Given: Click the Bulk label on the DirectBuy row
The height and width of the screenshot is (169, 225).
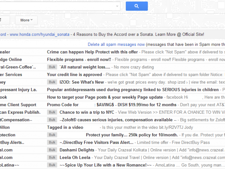Looking at the screenshot, I should [52, 143].
